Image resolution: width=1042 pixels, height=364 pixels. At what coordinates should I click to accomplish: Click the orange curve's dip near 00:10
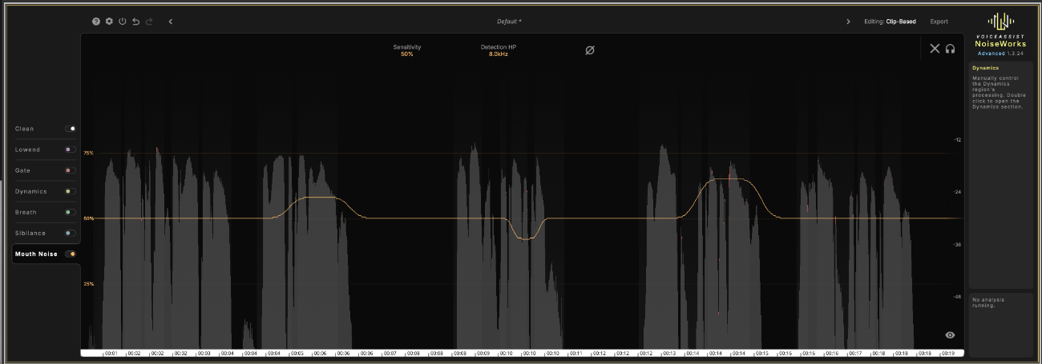click(x=526, y=238)
